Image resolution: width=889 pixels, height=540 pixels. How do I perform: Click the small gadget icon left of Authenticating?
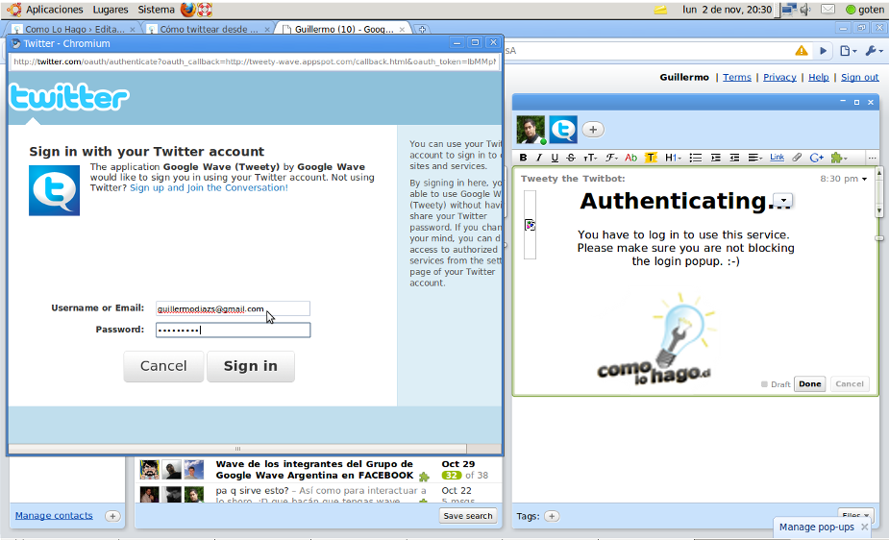click(x=530, y=225)
